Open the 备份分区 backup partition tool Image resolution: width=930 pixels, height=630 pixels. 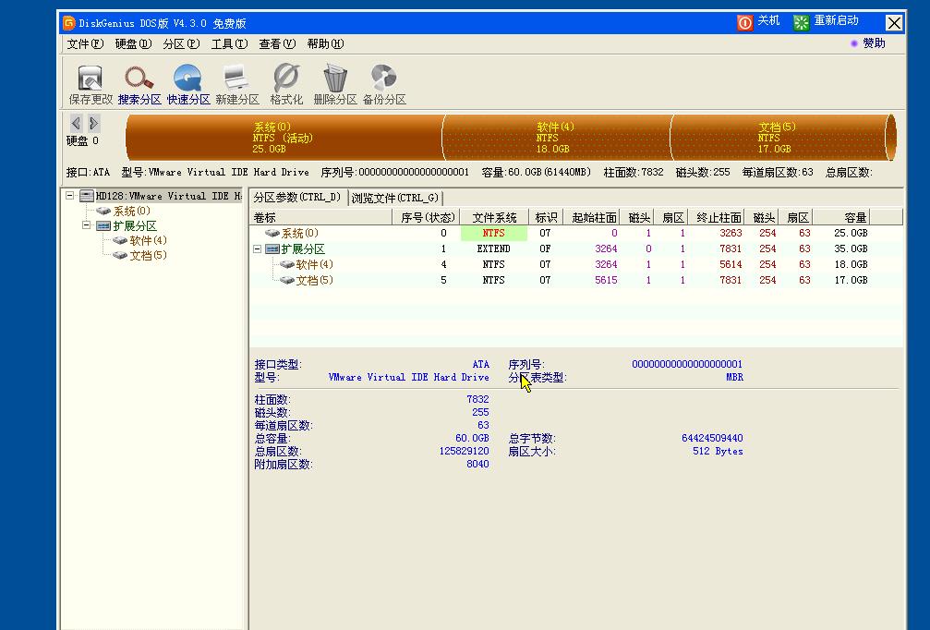click(x=383, y=79)
